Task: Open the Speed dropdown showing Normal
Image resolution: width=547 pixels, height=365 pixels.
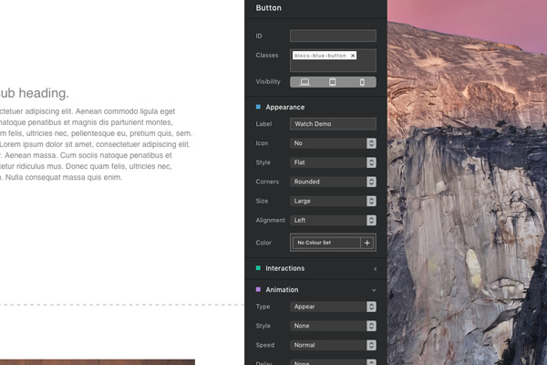Action: coord(333,345)
